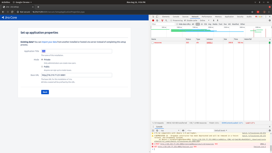Click the Export HAR download arrow
Screen dimensions: 272x153
(x=218, y=20)
